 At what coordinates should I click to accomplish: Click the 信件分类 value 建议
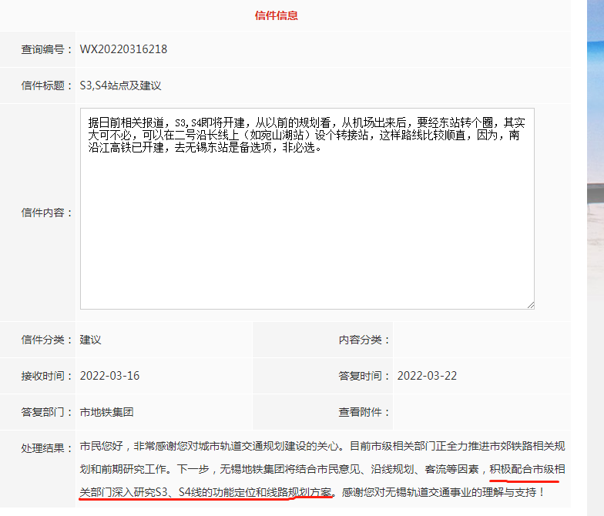coord(91,340)
